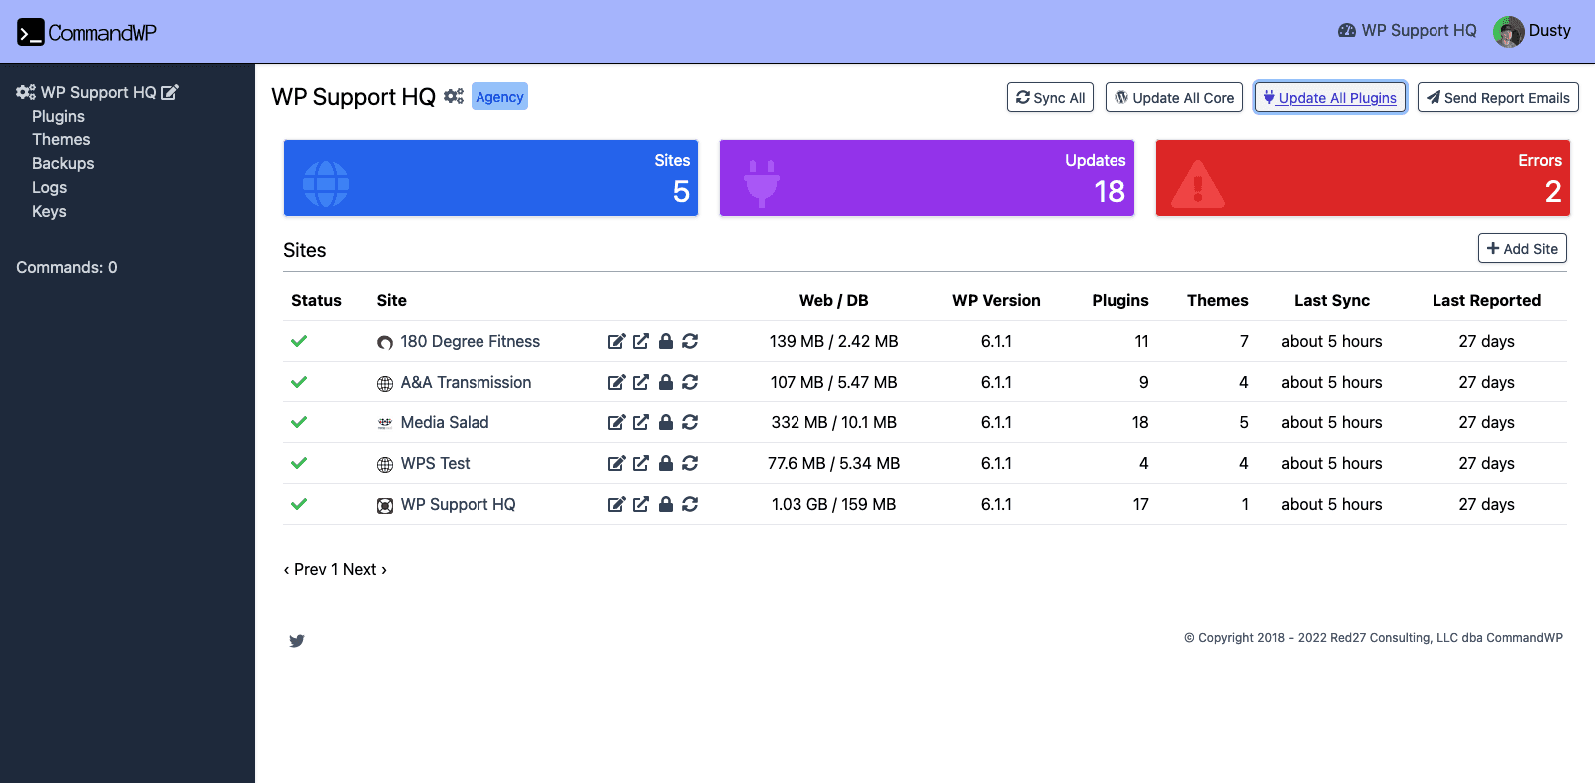Open the Dusty user profile menu
Viewport: 1595px width, 783px height.
coord(1532,31)
